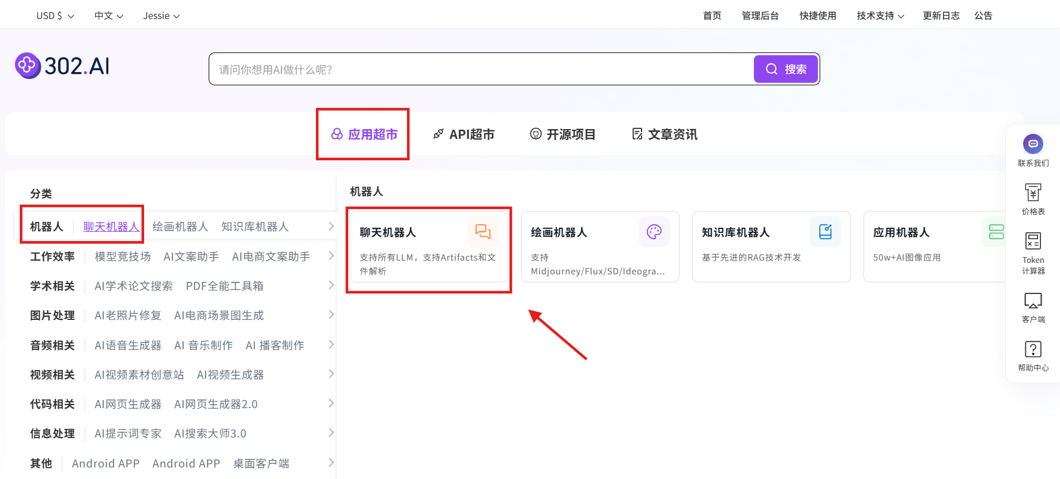Image resolution: width=1060 pixels, height=479 pixels.
Task: Open the Token 计算器 icon
Action: [1033, 241]
